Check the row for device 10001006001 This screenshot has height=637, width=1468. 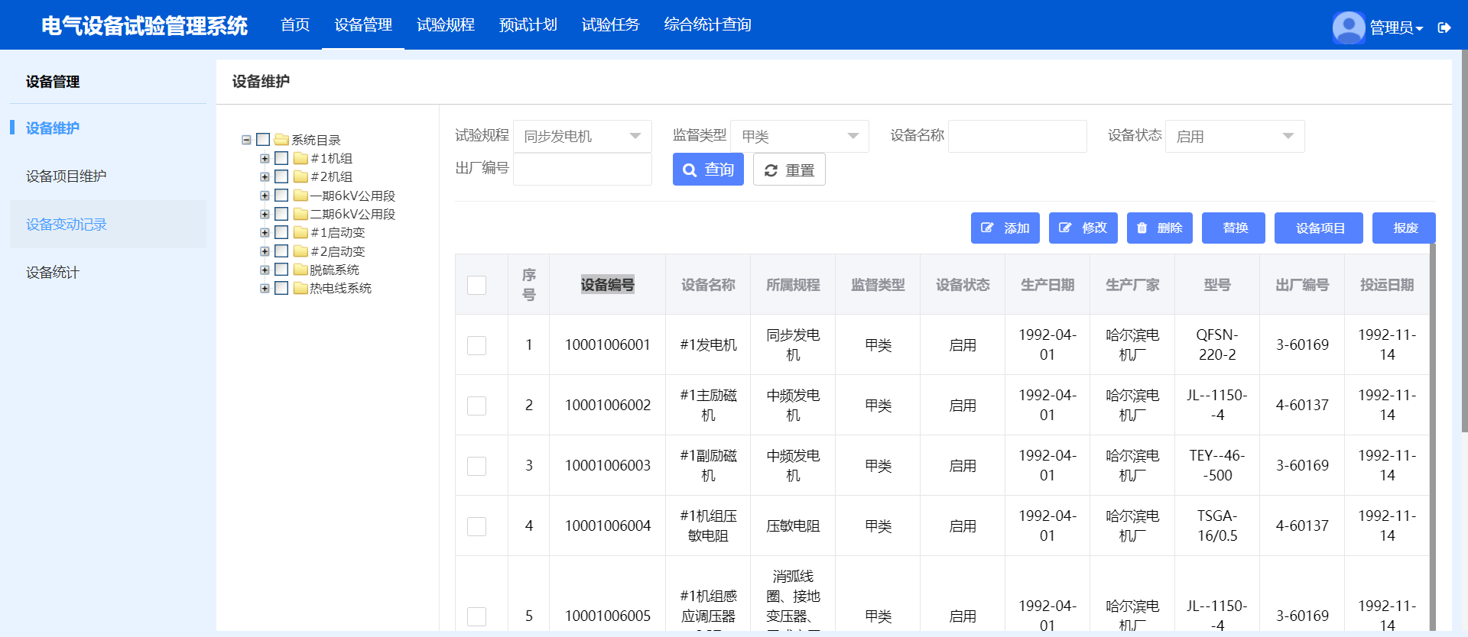[x=476, y=345]
